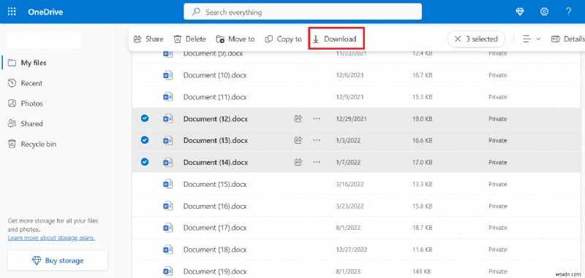Click the Buy storage button

point(58,260)
